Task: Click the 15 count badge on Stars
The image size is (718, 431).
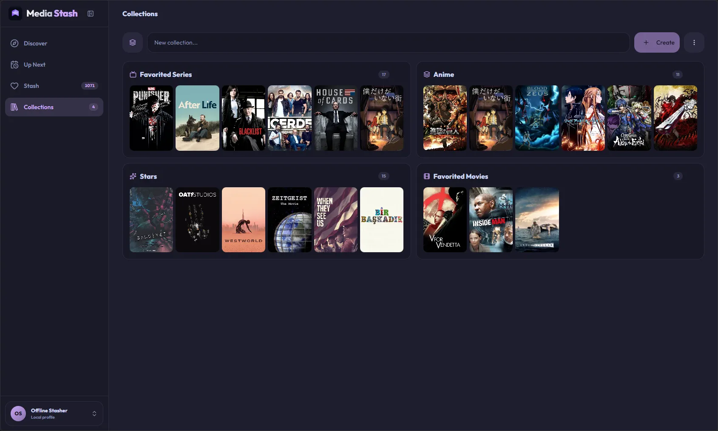Action: click(x=384, y=176)
